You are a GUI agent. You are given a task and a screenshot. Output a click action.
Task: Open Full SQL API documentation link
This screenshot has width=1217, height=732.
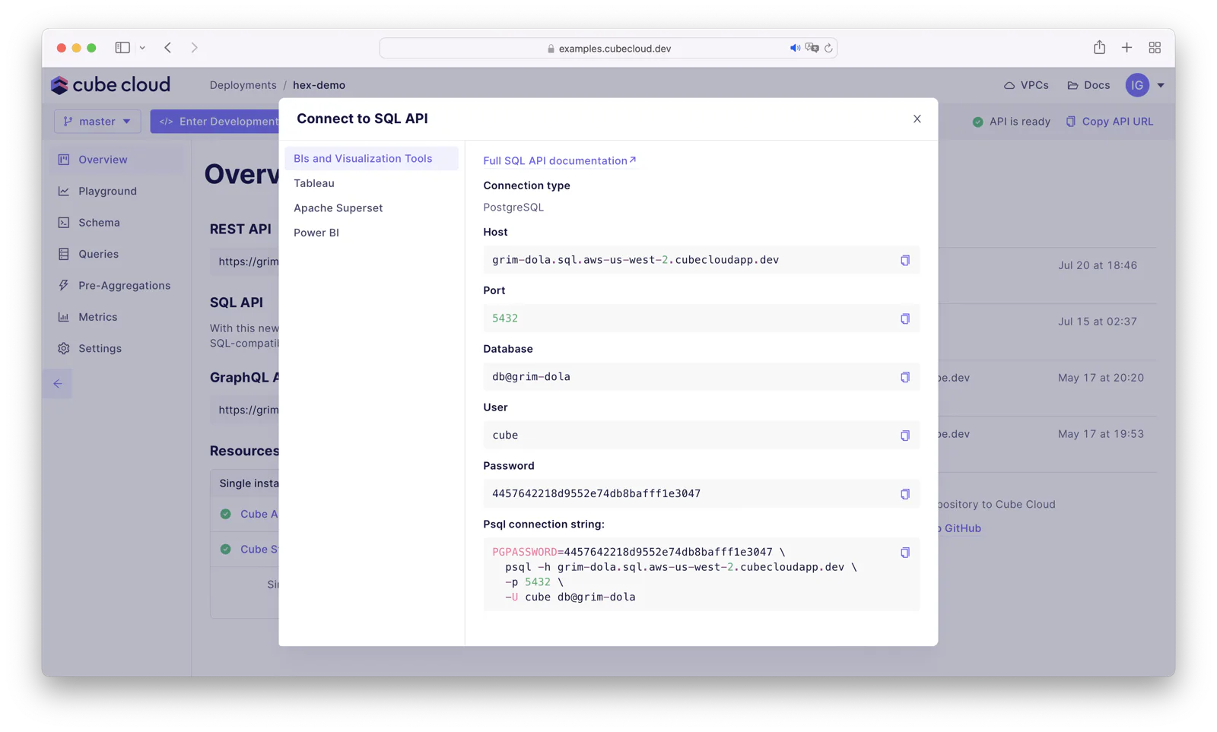(559, 160)
